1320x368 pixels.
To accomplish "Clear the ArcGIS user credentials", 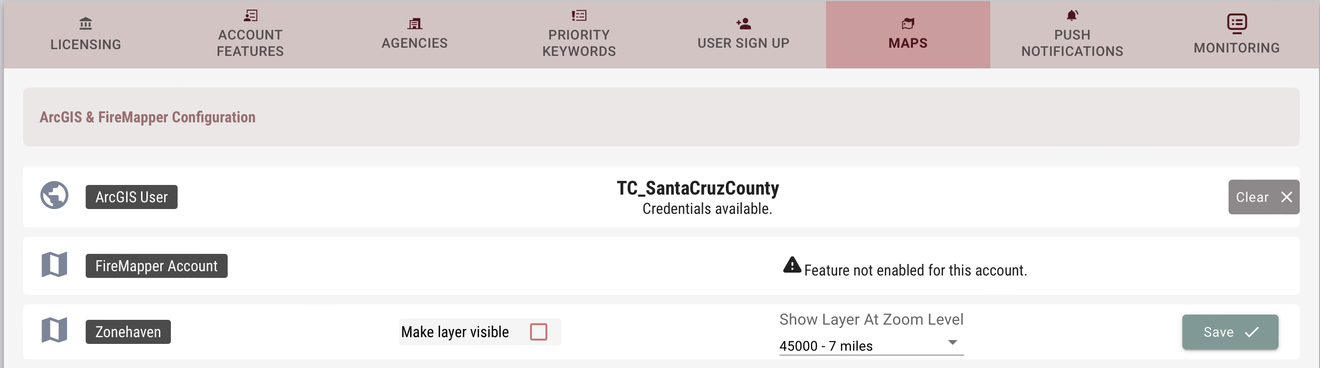I will [x=1263, y=197].
